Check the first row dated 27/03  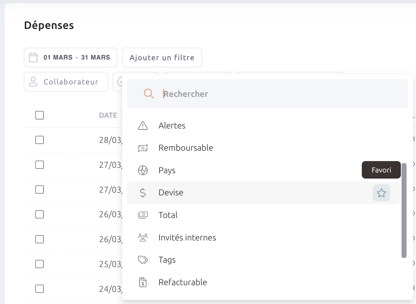tap(40, 165)
